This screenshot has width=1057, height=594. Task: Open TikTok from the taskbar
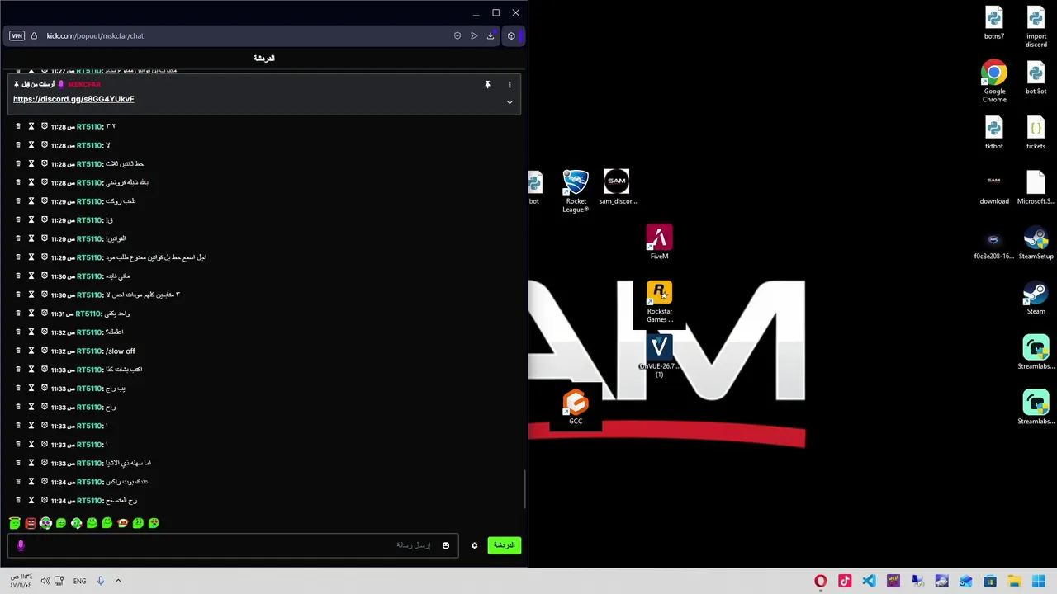click(x=845, y=582)
